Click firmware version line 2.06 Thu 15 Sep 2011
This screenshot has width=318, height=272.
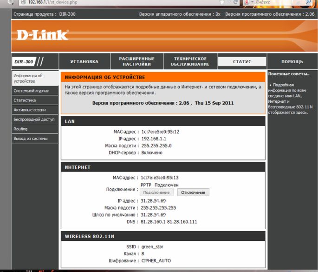[x=163, y=103]
